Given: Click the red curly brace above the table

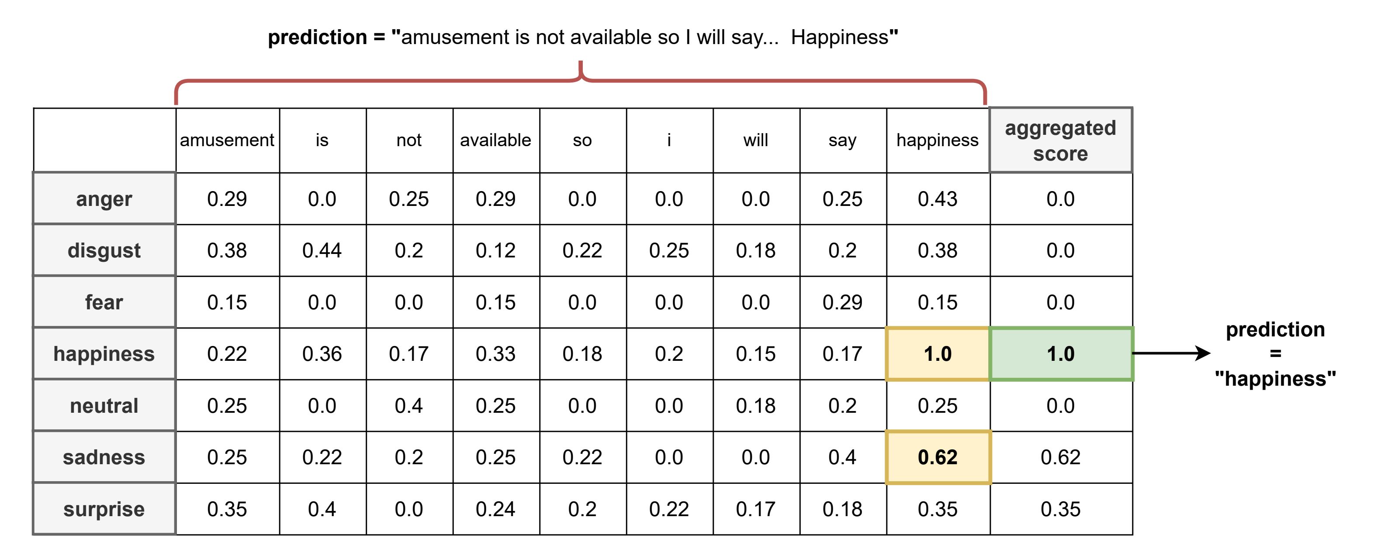Looking at the screenshot, I should [581, 82].
